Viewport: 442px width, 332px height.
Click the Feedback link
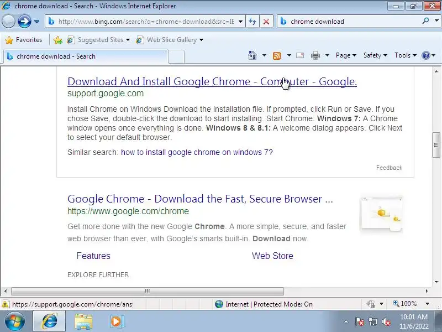tap(390, 168)
